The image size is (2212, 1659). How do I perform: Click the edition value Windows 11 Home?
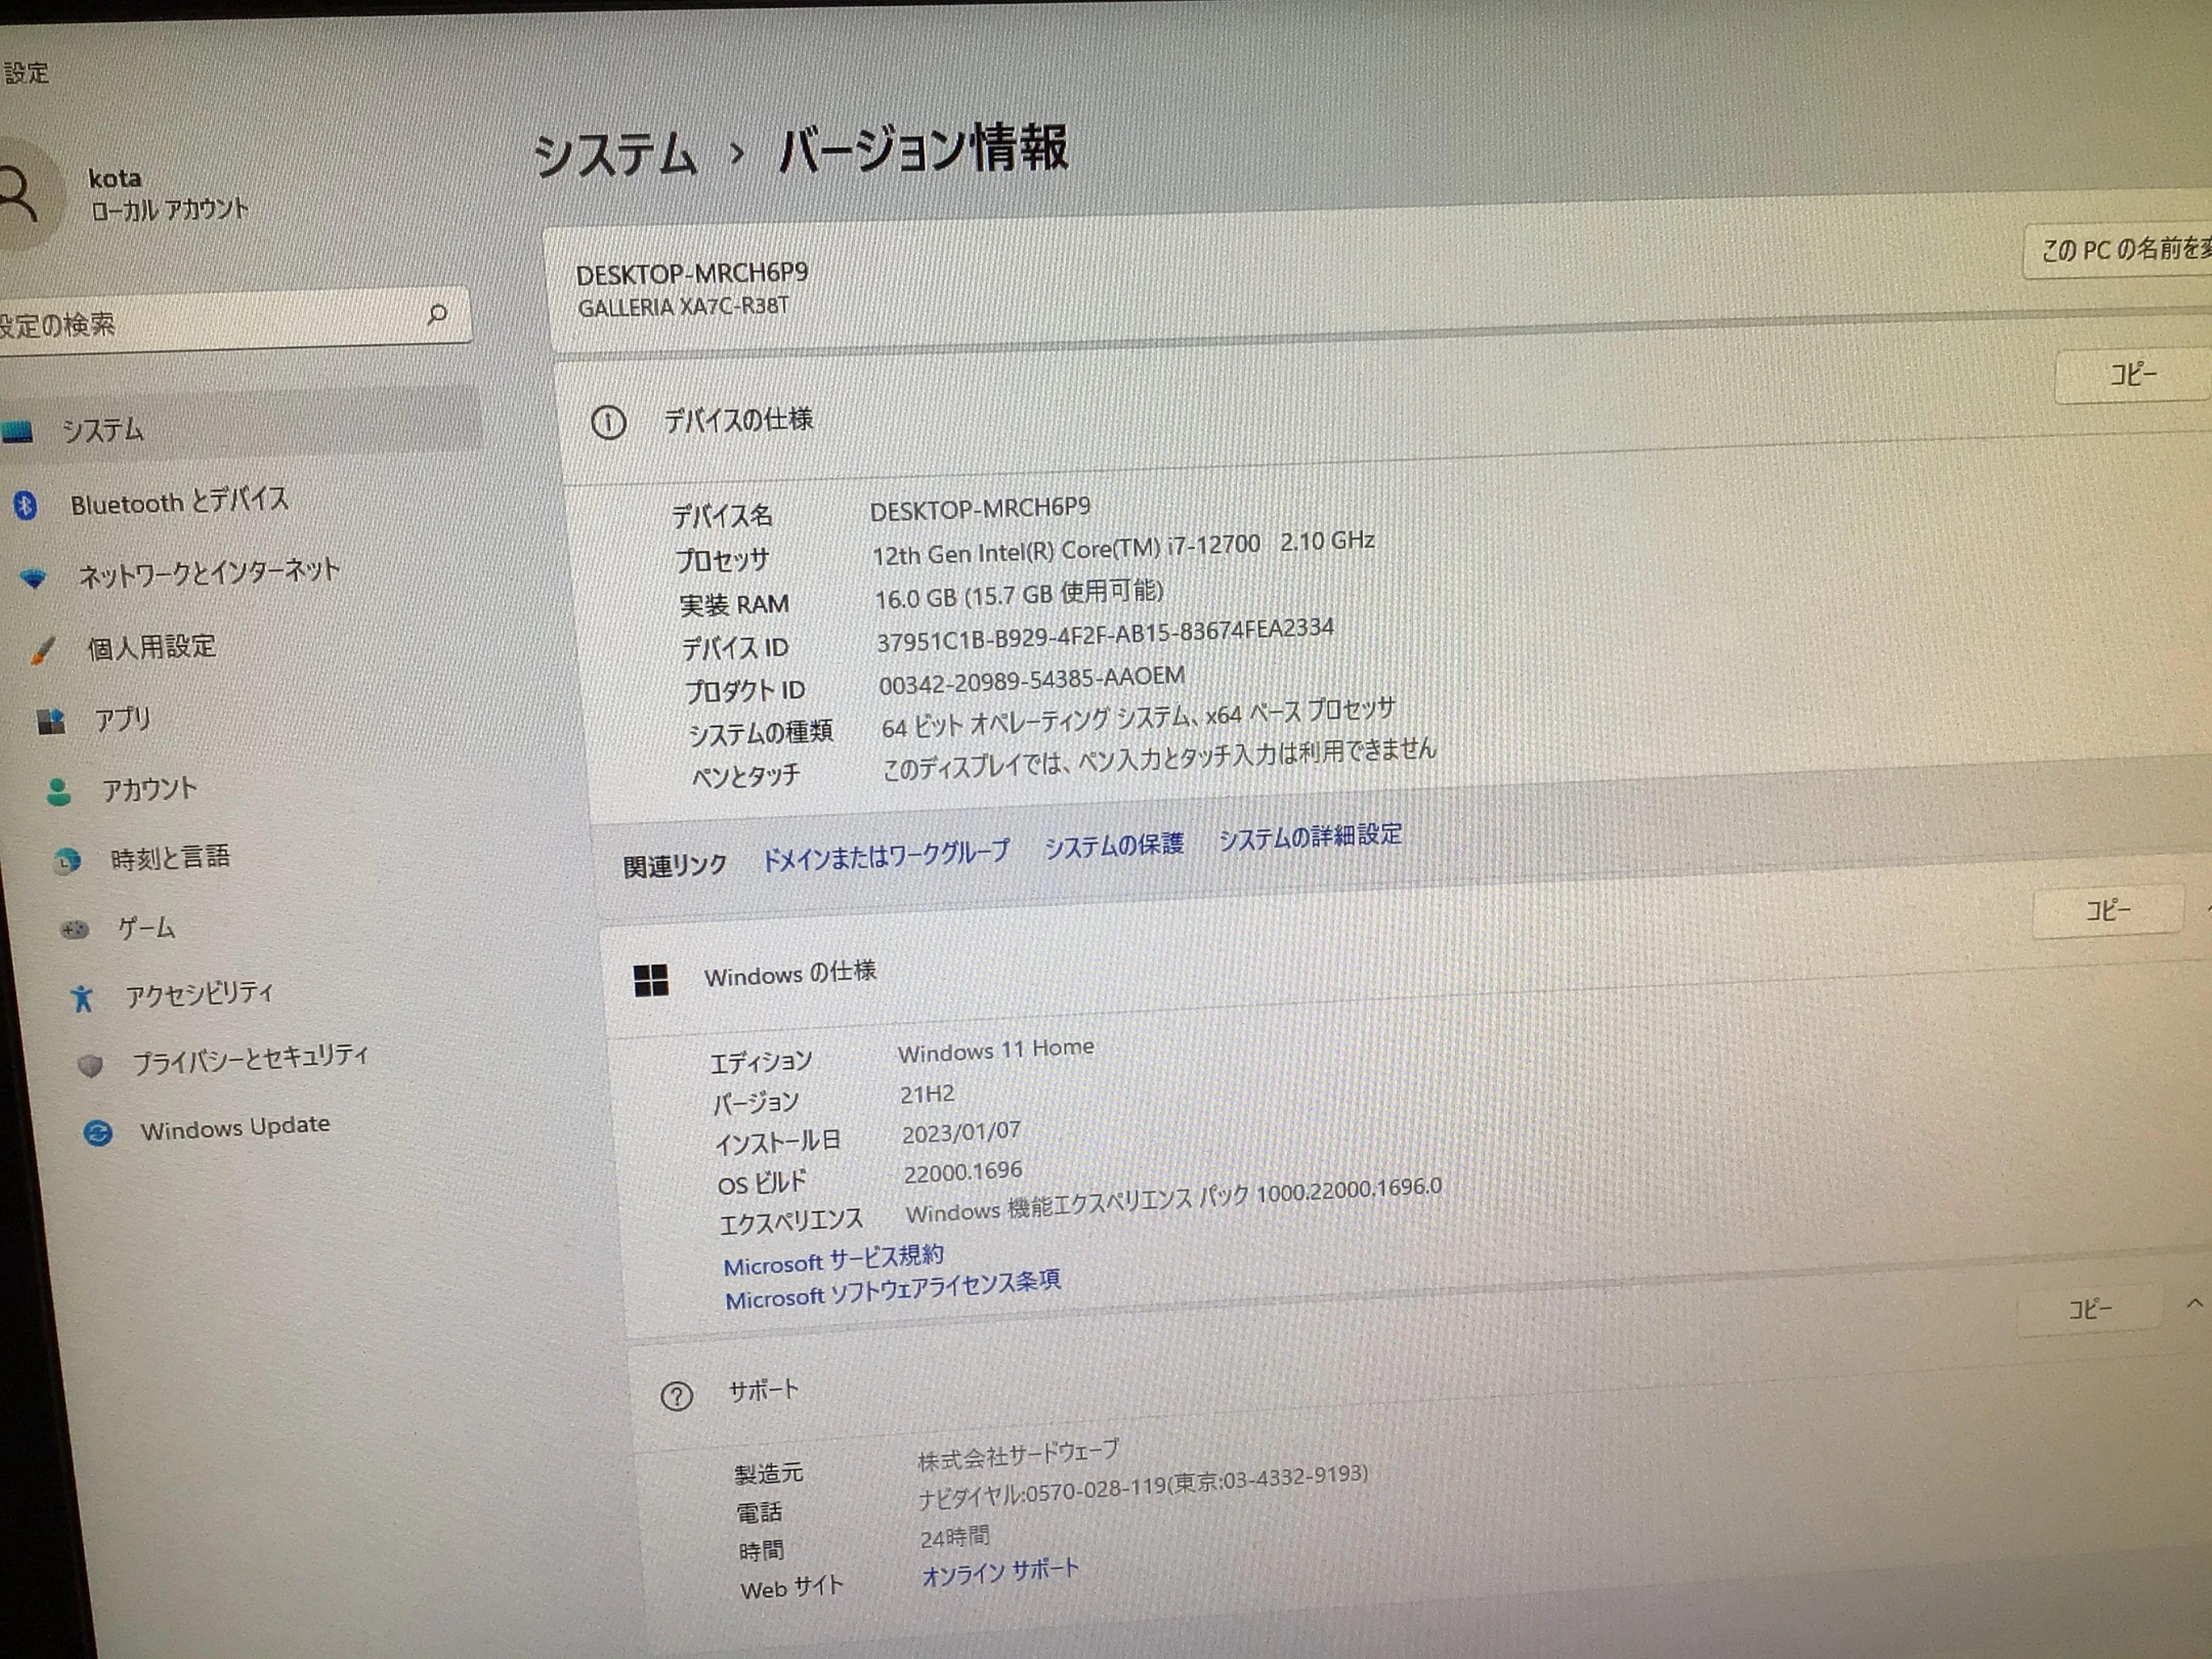[996, 1051]
